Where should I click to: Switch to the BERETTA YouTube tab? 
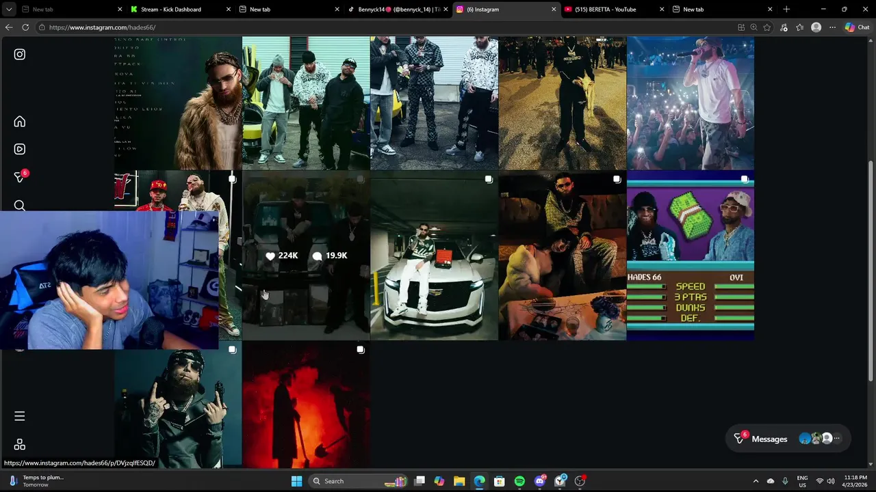click(x=614, y=10)
